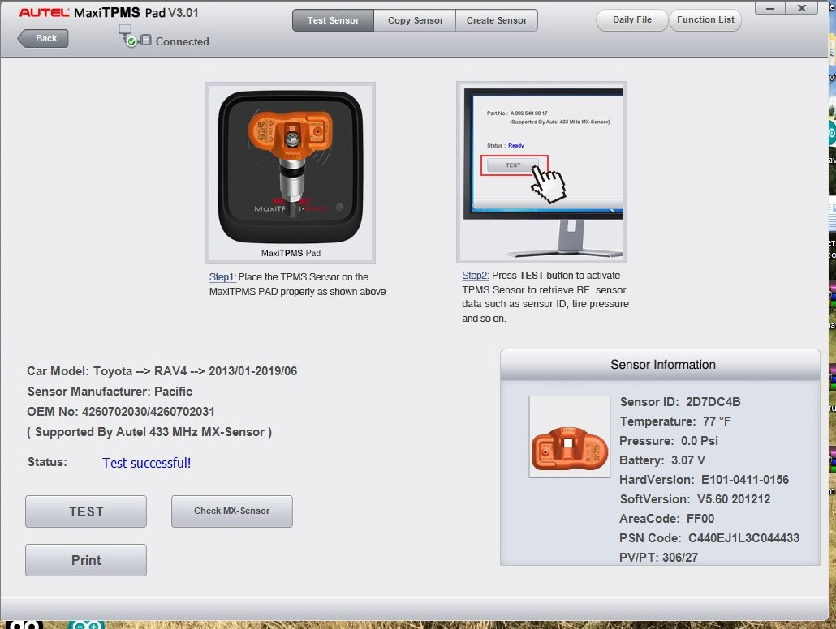
Task: Click the Print button
Action: (86, 560)
